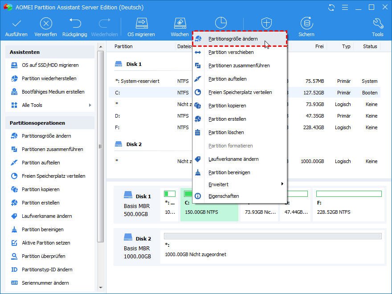Choose Partitionsgröße ändern from context menu
The image size is (392, 294).
(240, 39)
